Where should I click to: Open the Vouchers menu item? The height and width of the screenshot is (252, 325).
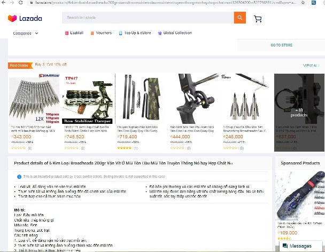(101, 33)
